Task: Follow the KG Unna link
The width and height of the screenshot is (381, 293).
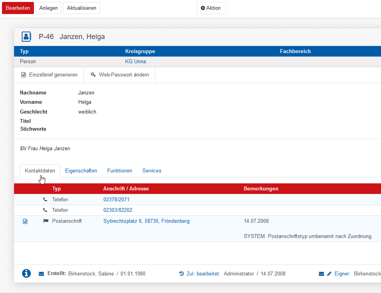Action: click(135, 62)
